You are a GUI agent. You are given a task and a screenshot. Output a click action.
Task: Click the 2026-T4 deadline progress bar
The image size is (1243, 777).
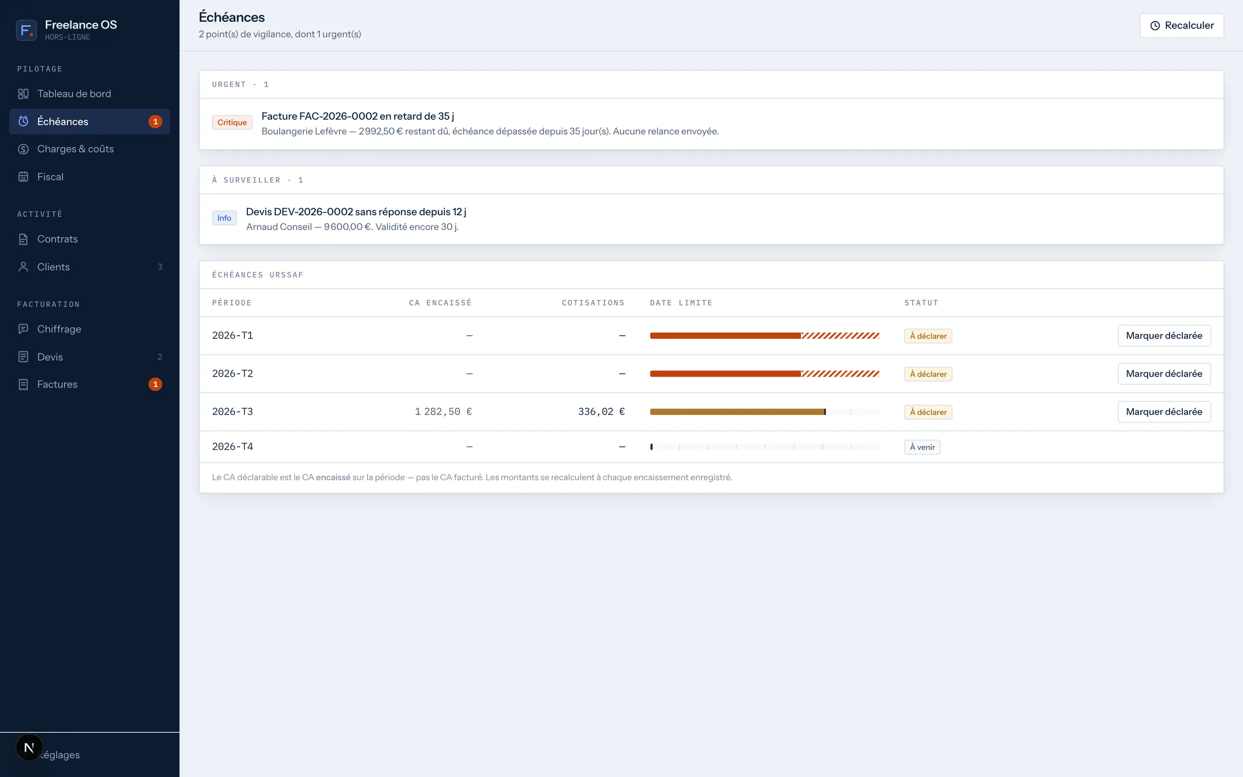point(764,447)
